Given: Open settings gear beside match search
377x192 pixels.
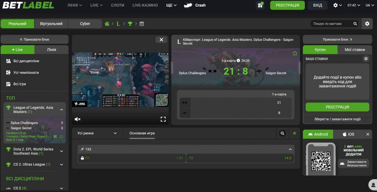Looking at the screenshot, I should [367, 23].
